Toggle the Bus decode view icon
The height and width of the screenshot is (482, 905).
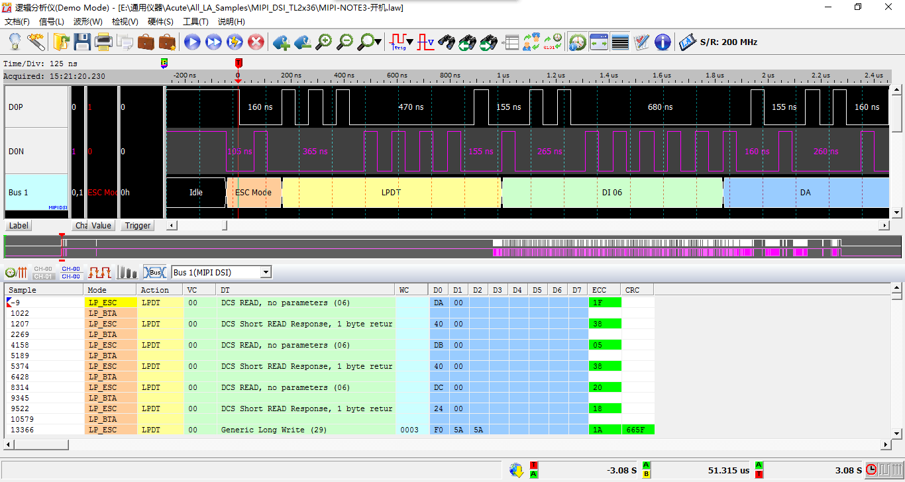click(155, 272)
